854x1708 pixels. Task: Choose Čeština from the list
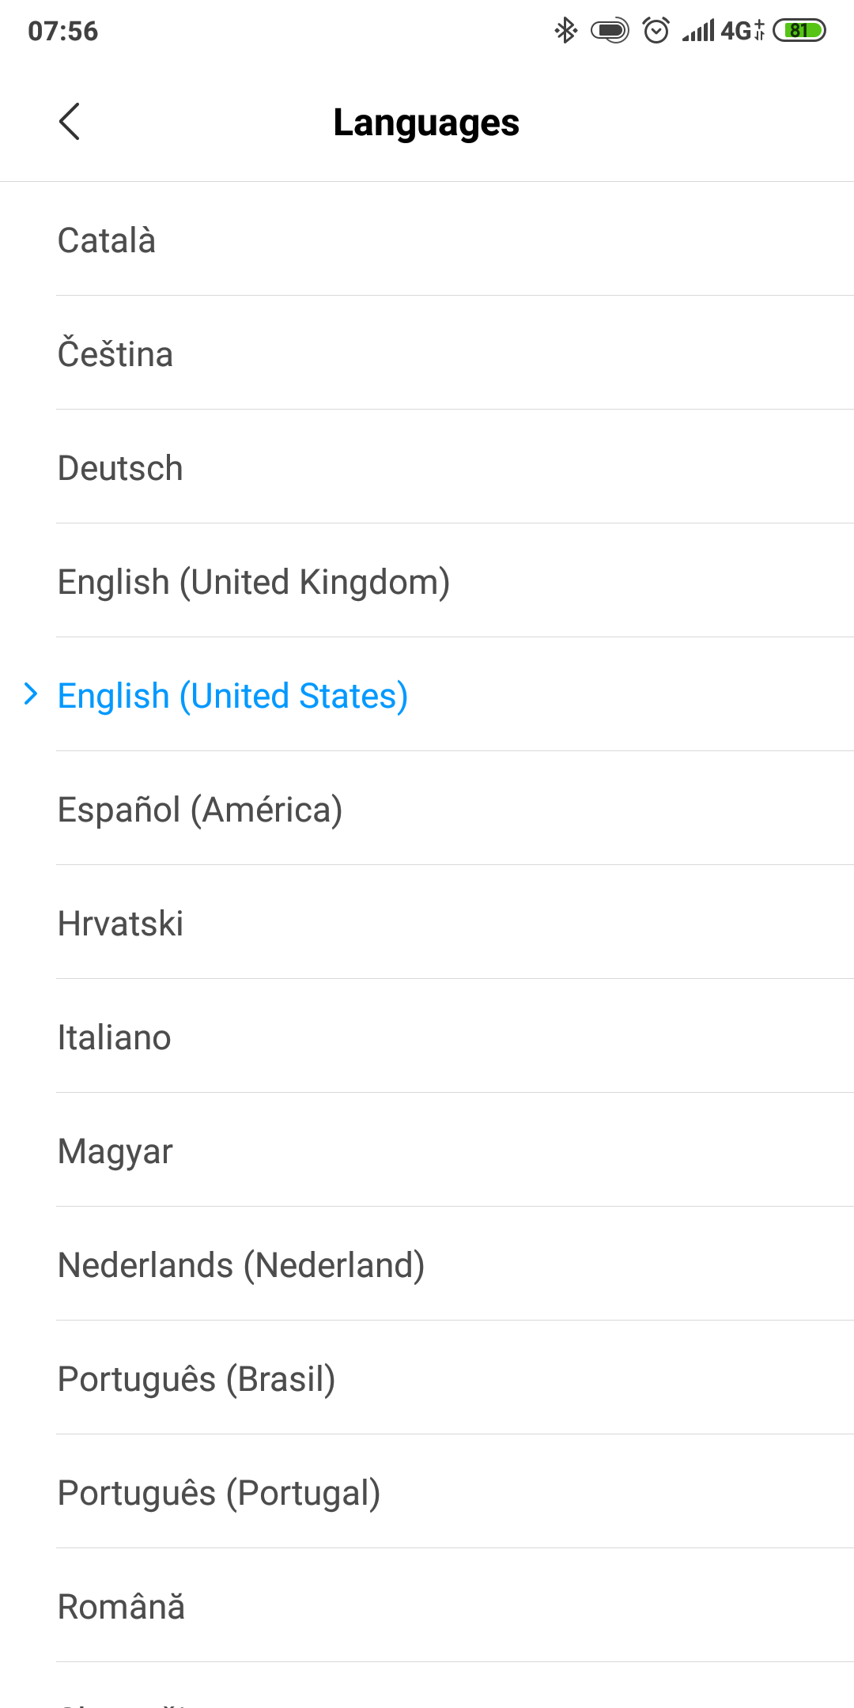(x=115, y=354)
